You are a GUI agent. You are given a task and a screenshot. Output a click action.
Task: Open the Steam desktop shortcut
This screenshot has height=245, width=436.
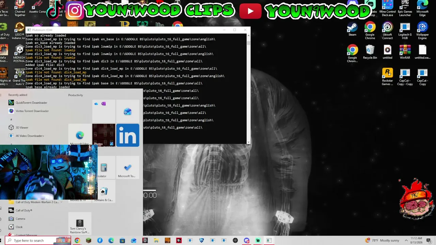pos(352,29)
